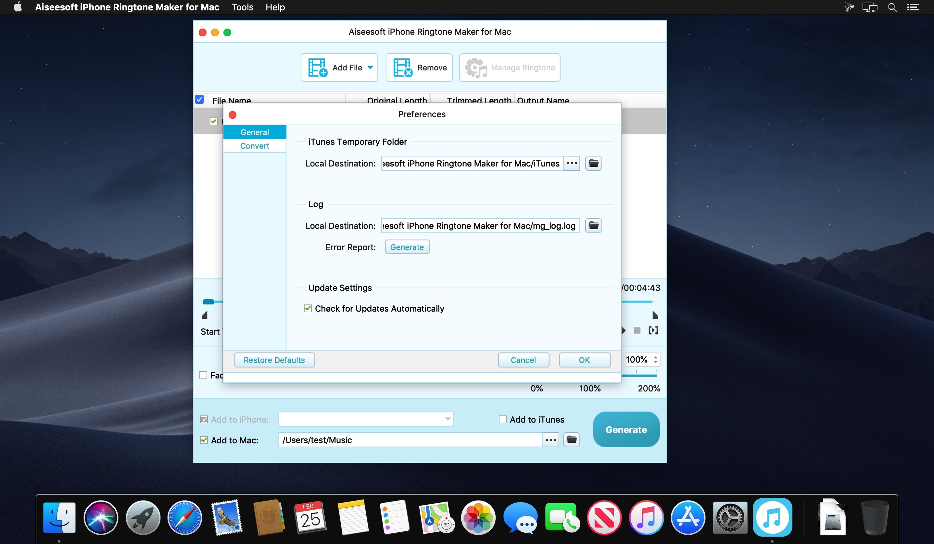The height and width of the screenshot is (544, 934).
Task: Open the Add File dropdown arrow
Action: coord(370,68)
